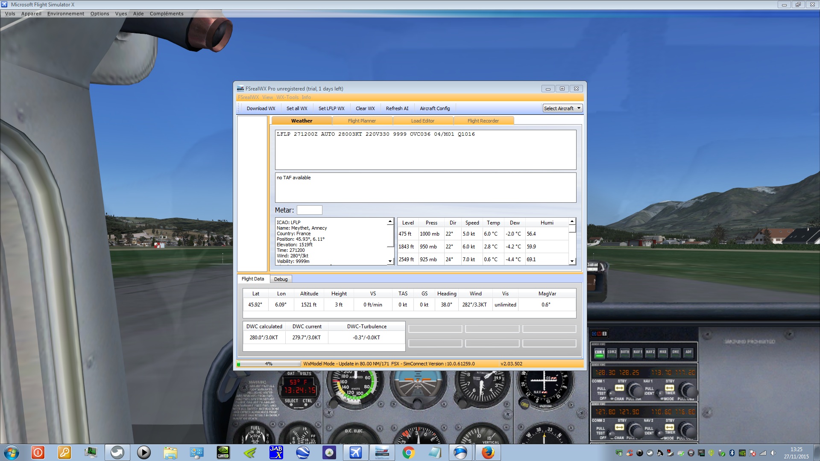The width and height of the screenshot is (820, 461).
Task: Click the Windows Start orb
Action: [11, 452]
